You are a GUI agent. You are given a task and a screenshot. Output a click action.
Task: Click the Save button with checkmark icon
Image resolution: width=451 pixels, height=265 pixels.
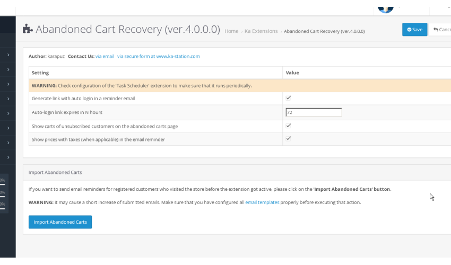(414, 30)
